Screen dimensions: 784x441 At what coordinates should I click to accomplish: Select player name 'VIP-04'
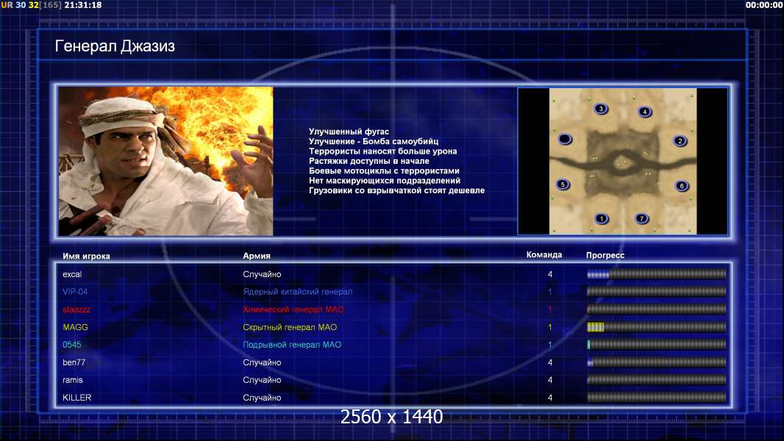point(75,292)
